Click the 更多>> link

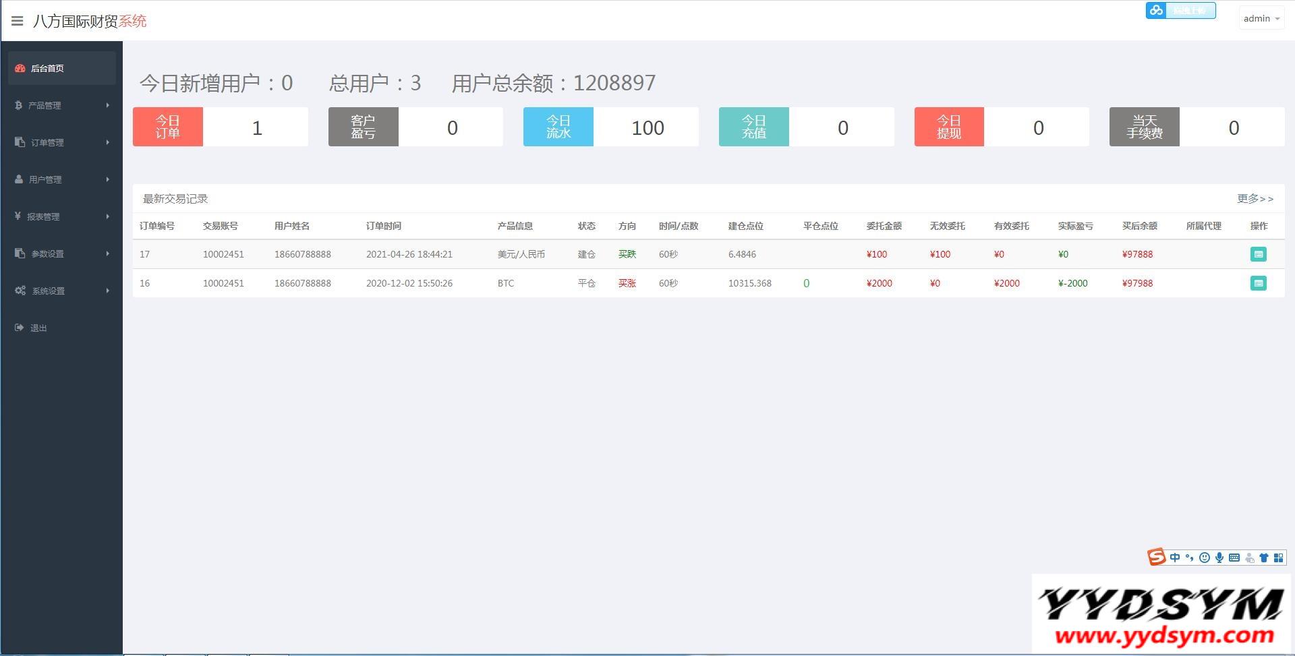point(1255,199)
